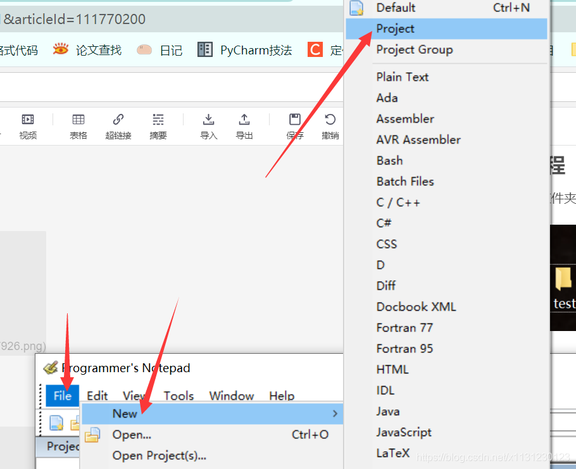576x469 pixels.
Task: Open the Edit menu
Action: [97, 396]
